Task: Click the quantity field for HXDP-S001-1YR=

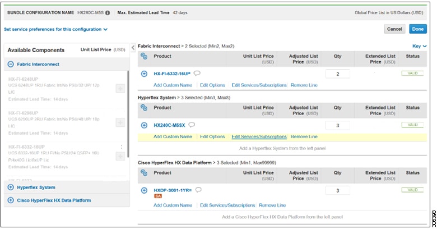Action: point(337,190)
